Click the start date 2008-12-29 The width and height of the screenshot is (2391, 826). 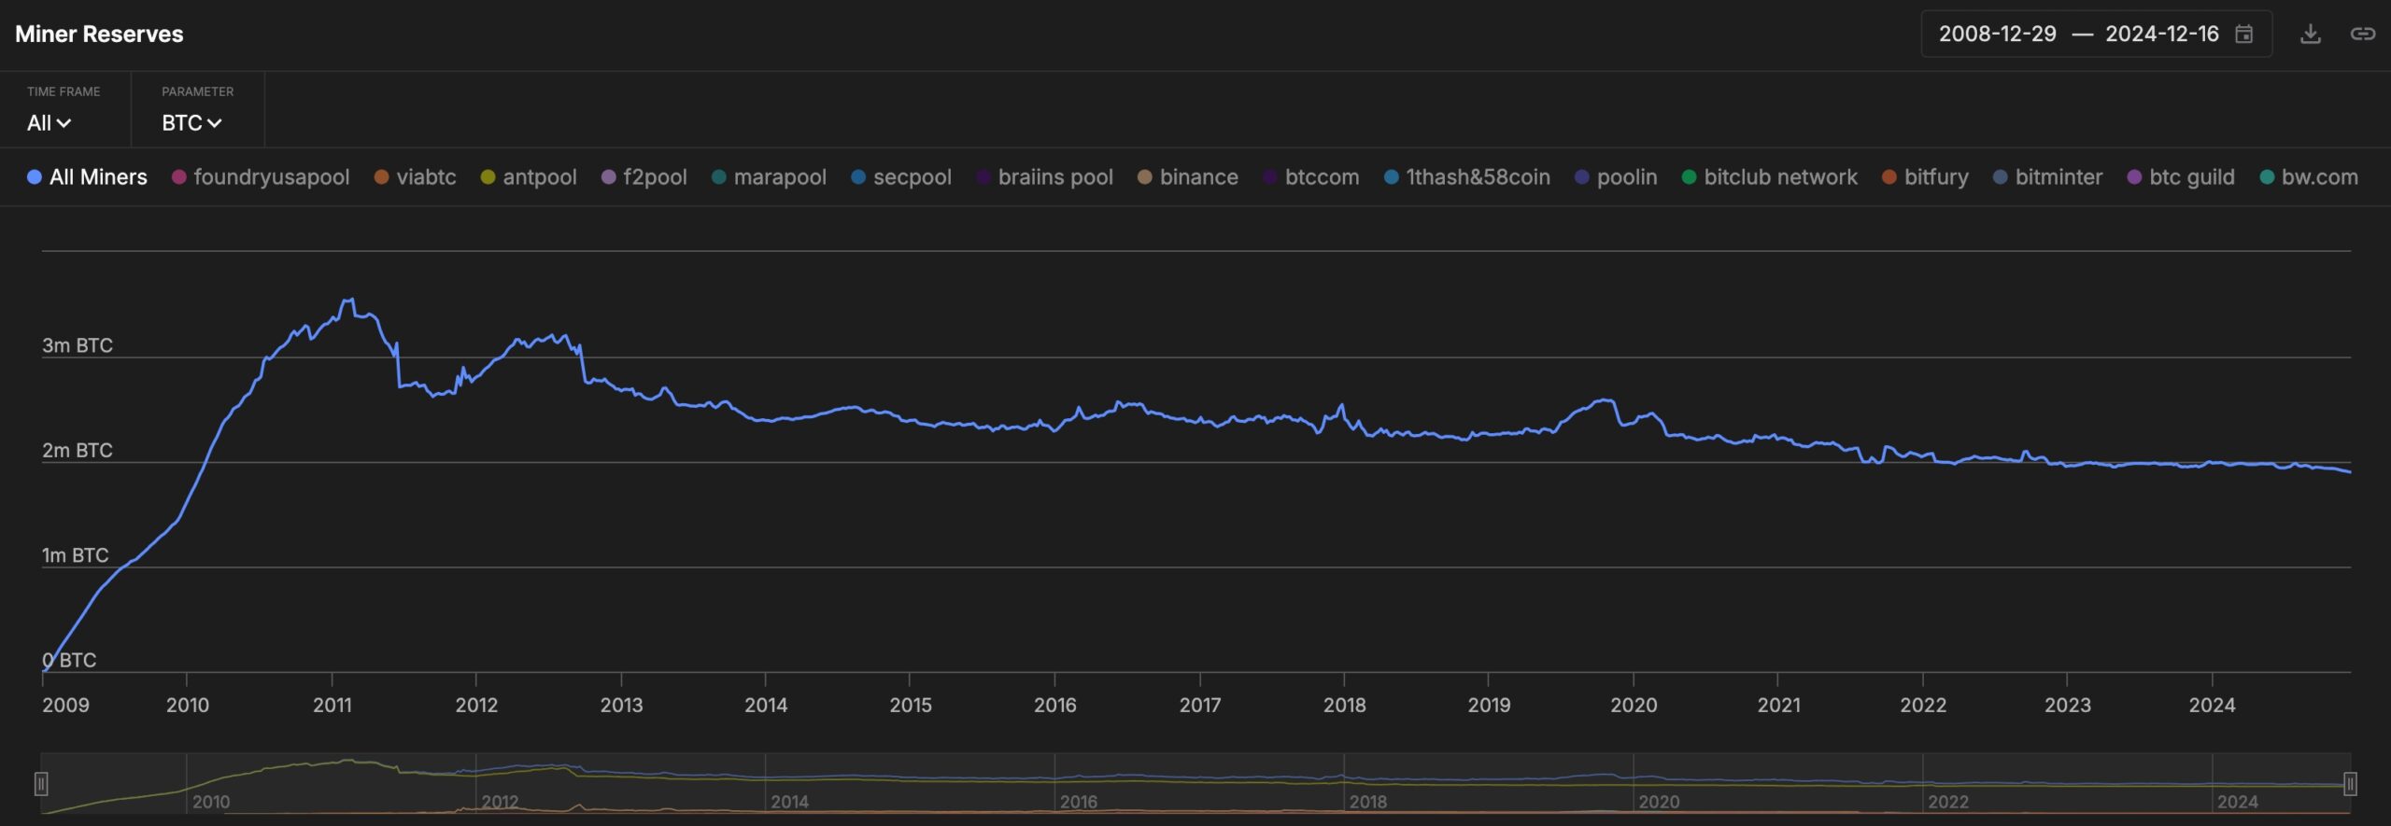click(x=1998, y=35)
